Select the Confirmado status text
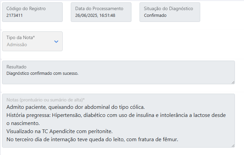The height and width of the screenshot is (155, 244). (x=155, y=15)
